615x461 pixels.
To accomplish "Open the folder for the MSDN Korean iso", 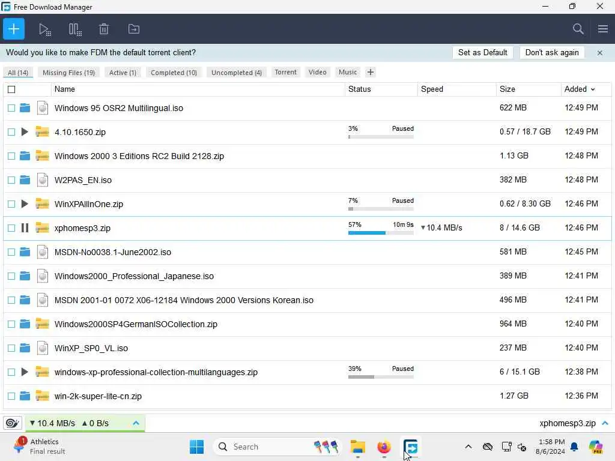I will point(25,300).
